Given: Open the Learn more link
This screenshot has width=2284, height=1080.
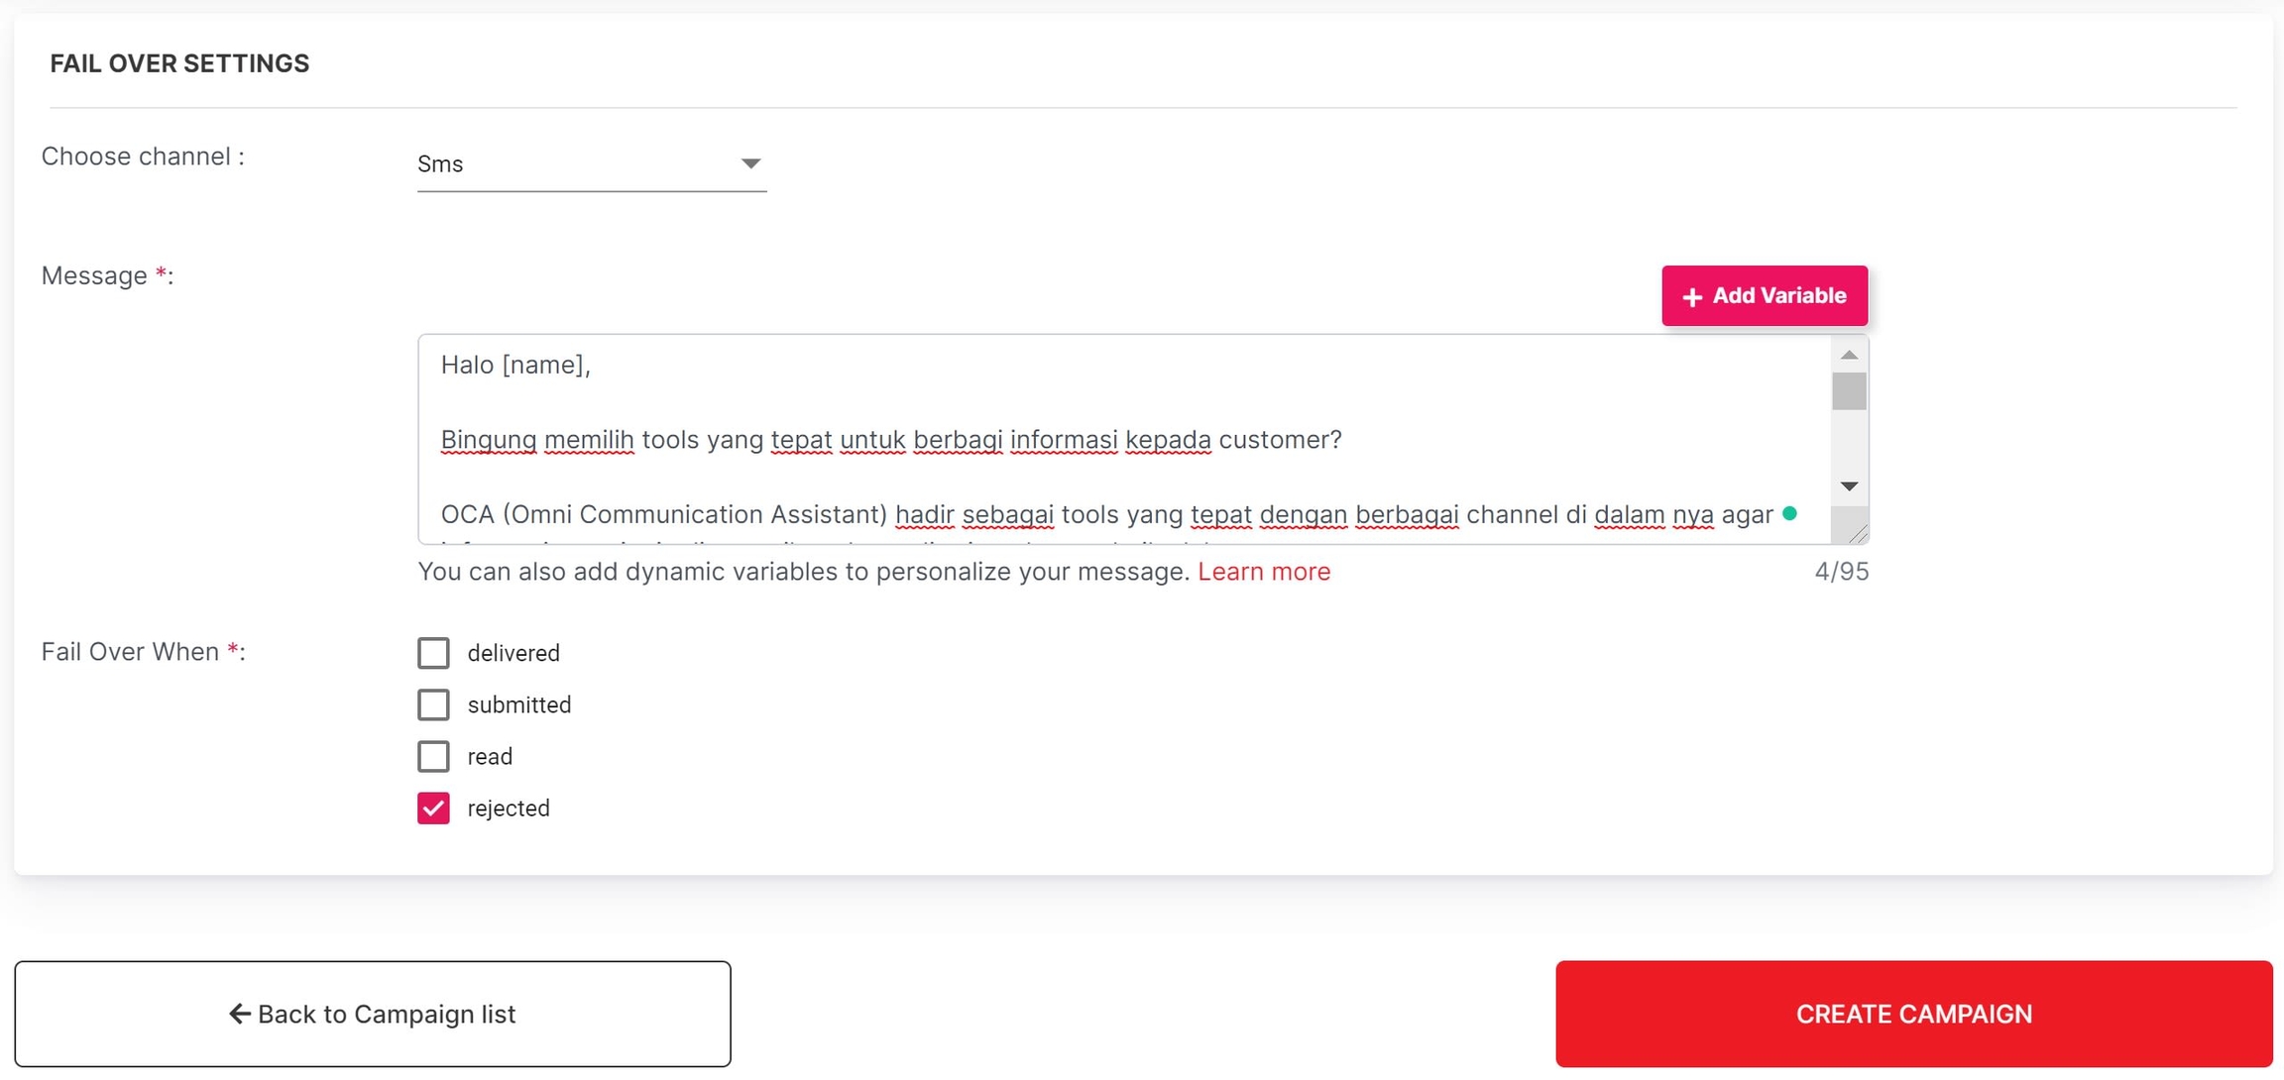Looking at the screenshot, I should [x=1264, y=572].
